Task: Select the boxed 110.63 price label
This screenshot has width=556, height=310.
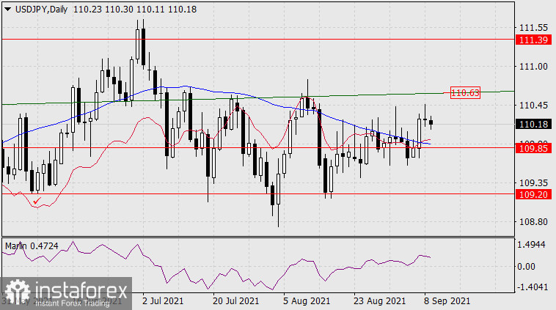Action: 465,92
